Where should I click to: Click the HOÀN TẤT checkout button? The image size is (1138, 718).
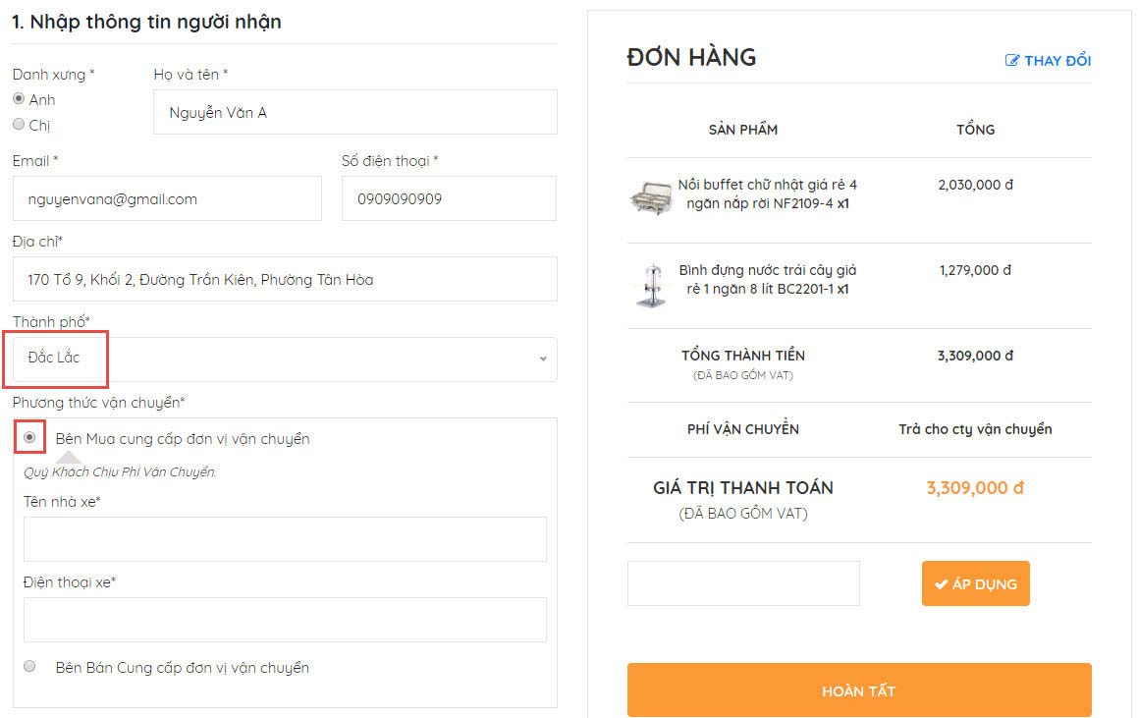859,690
